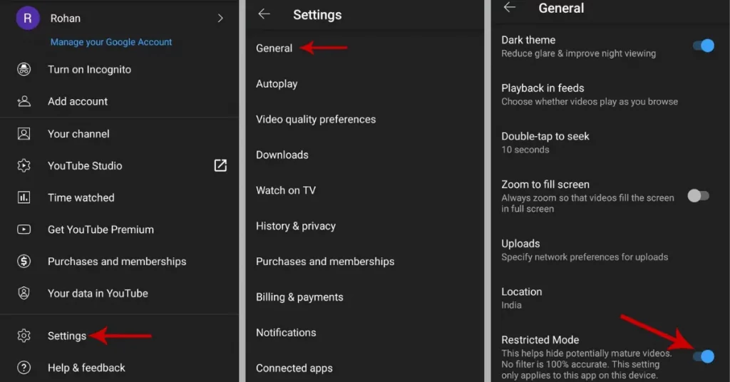Tap the Dark theme setting label
Screen dimensions: 730x382
point(528,40)
